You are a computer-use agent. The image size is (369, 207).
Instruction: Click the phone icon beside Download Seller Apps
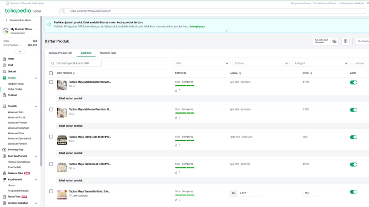(7, 3)
